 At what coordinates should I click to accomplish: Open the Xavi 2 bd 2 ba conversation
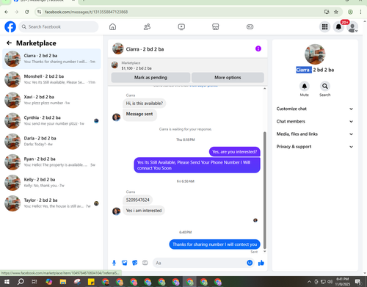(51, 100)
